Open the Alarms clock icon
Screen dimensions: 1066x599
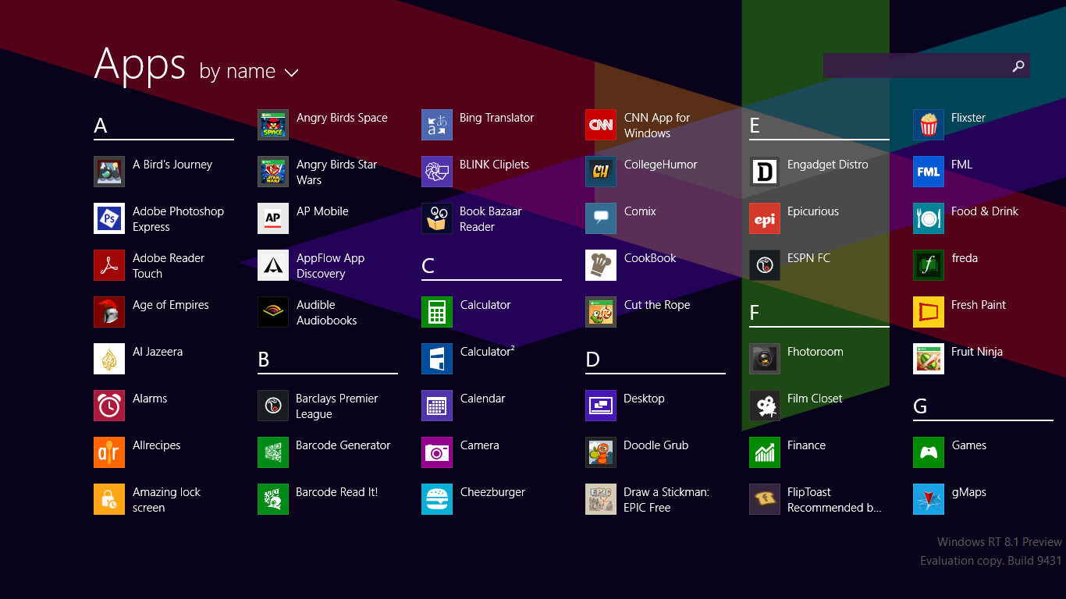109,406
